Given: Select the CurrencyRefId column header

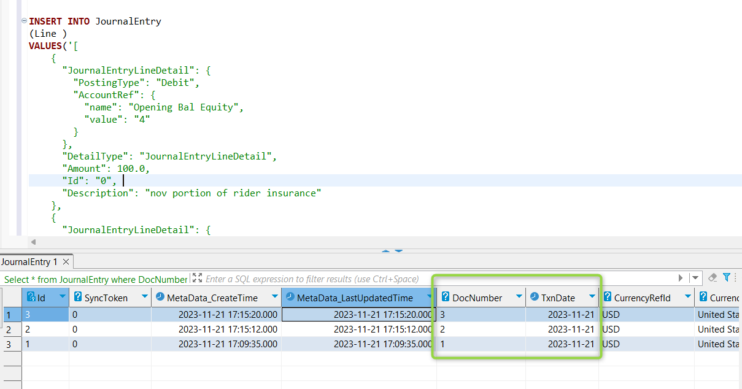Looking at the screenshot, I should (647, 297).
